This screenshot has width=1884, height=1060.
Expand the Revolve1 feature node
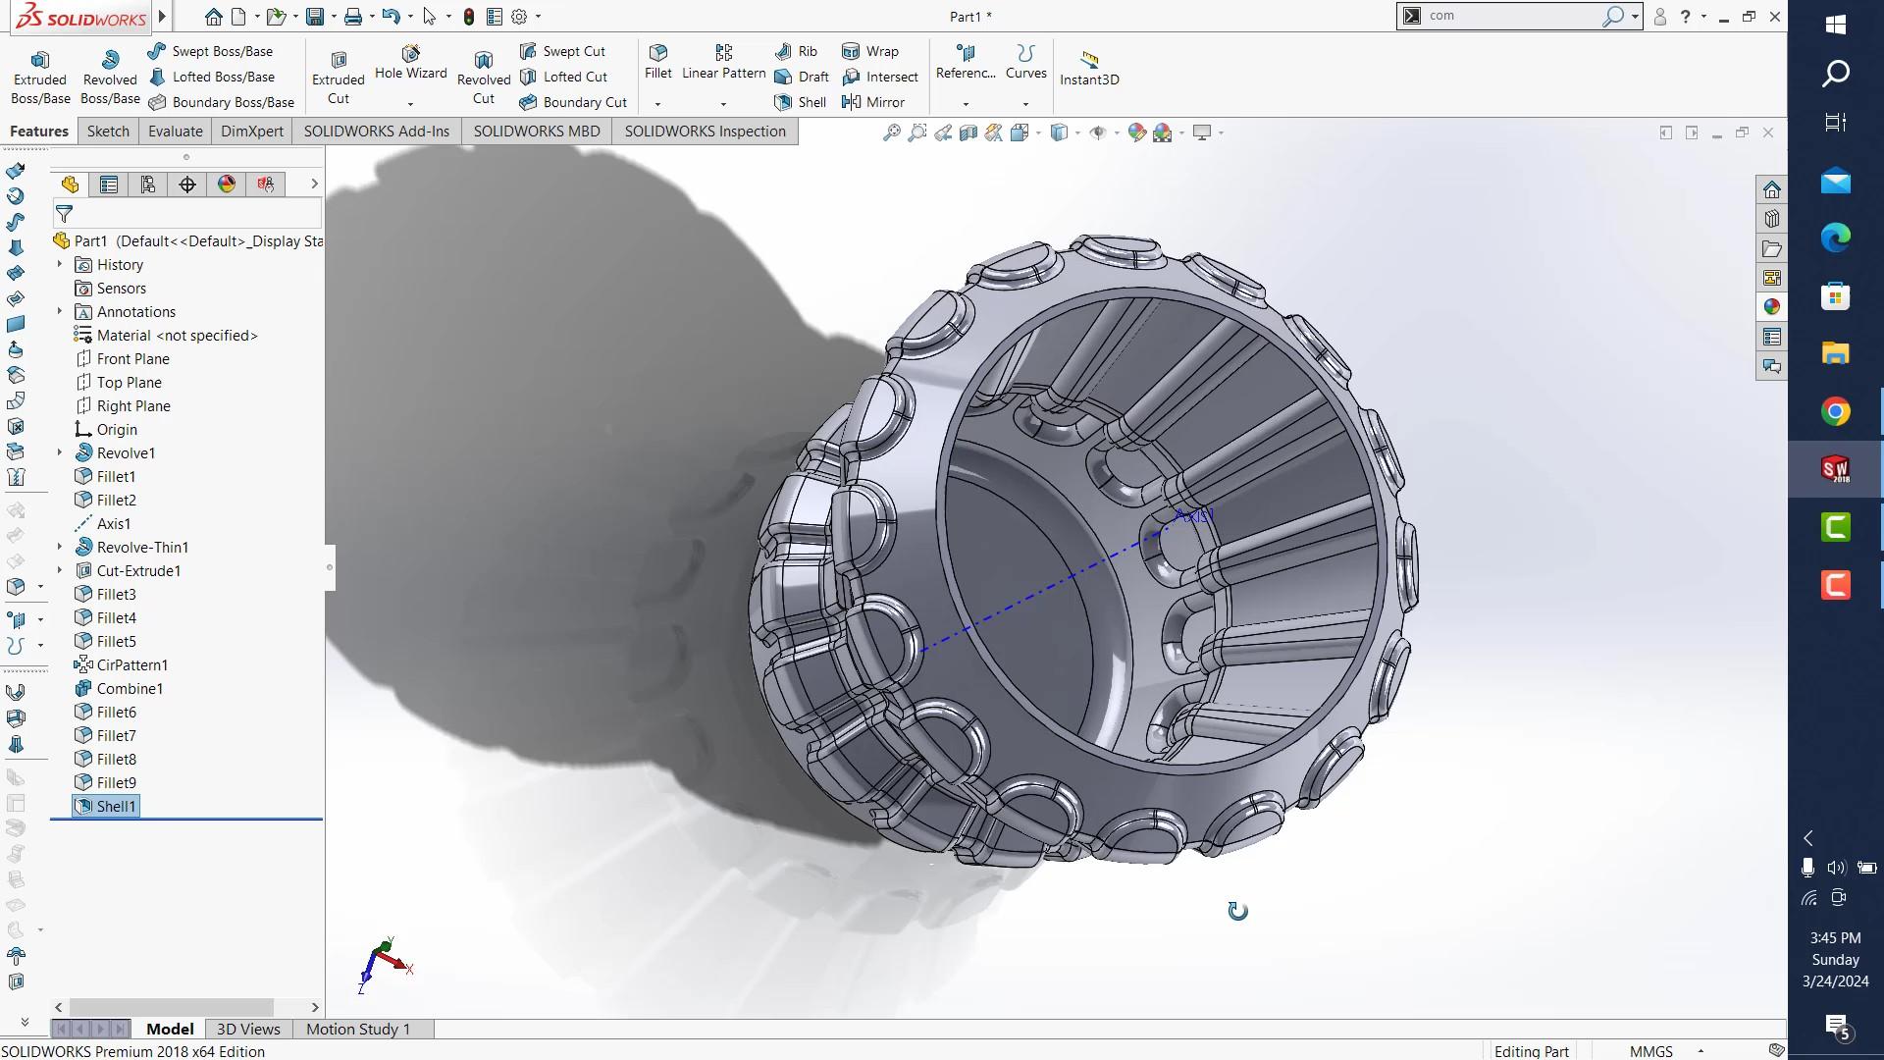click(x=60, y=452)
